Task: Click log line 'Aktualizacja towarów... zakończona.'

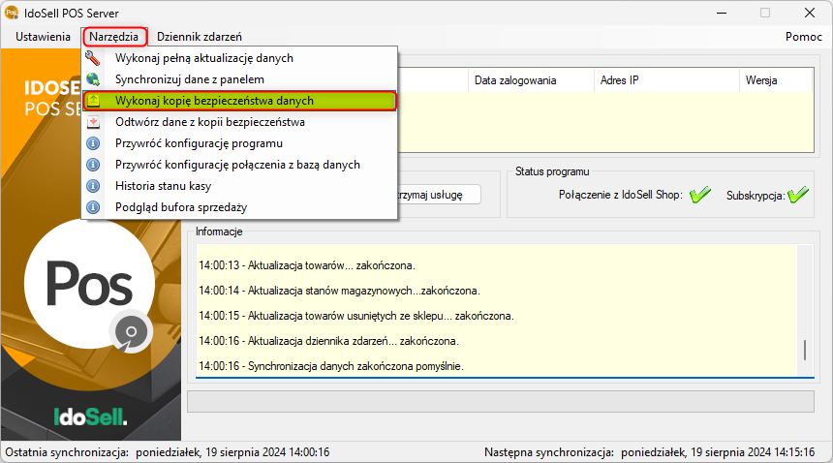Action: [x=307, y=265]
